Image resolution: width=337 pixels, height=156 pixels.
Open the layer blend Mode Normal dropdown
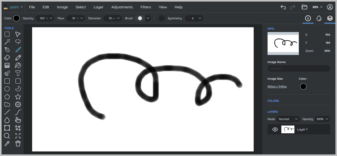coord(288,119)
